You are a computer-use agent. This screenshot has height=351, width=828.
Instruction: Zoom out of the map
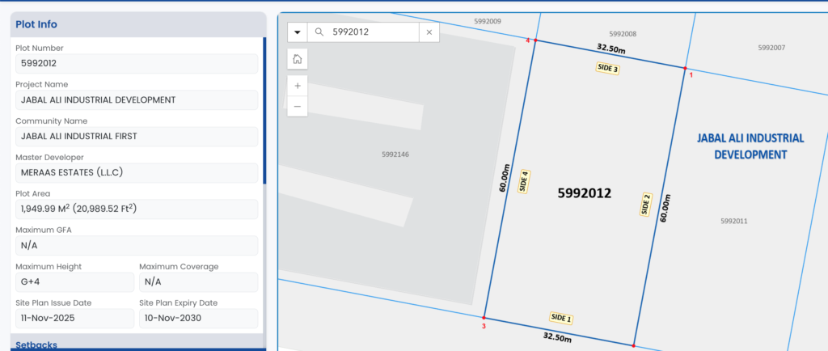[x=298, y=106]
